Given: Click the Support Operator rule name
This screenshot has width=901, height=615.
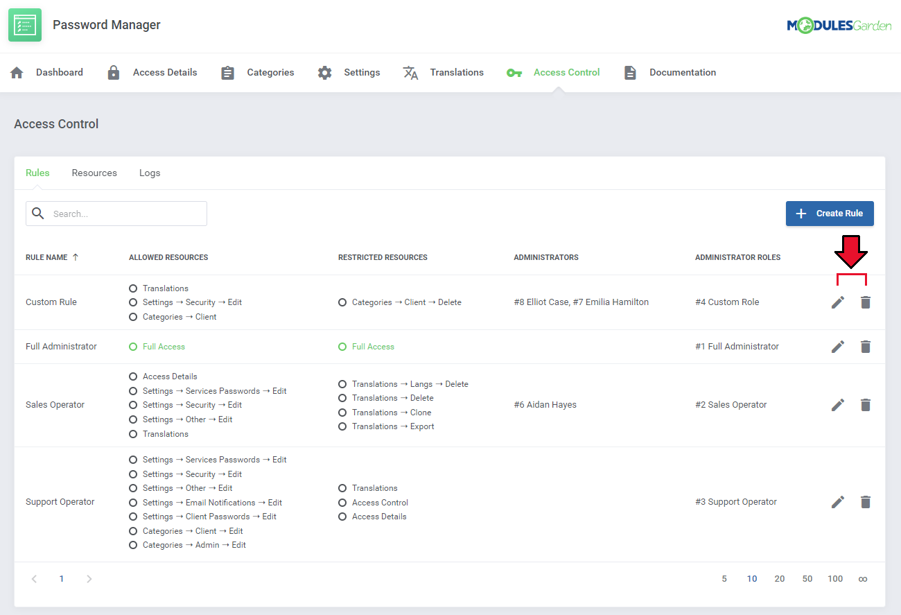Looking at the screenshot, I should (60, 502).
